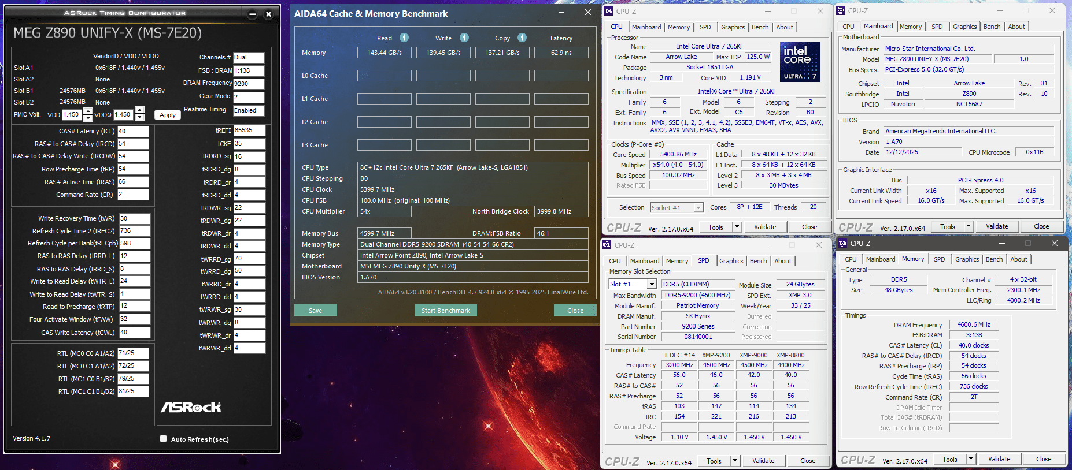
Task: Decrease VDDQ voltage with down arrow
Action: (139, 118)
